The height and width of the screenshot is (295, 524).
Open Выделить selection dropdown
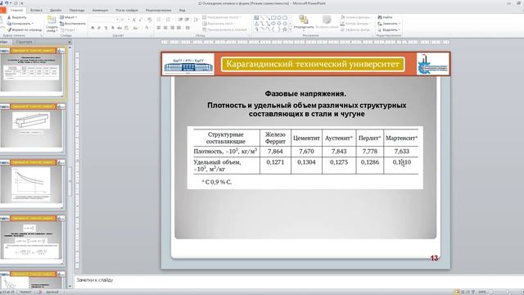(389, 29)
